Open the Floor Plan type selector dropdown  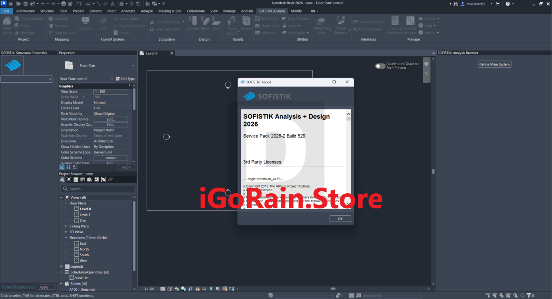133,65
